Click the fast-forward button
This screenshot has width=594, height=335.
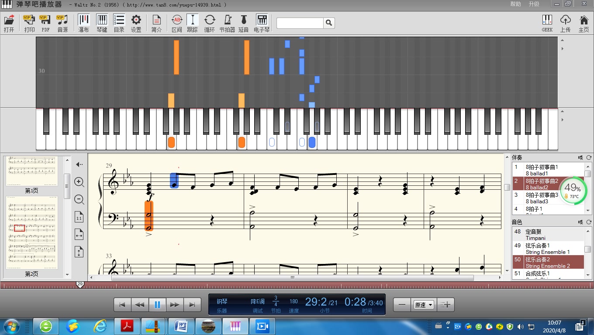[x=175, y=304]
